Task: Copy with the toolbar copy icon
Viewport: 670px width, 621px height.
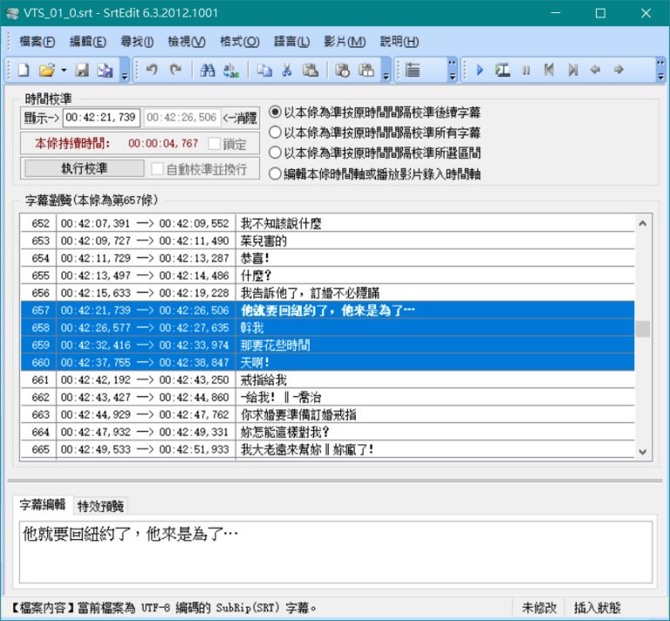Action: click(x=264, y=70)
